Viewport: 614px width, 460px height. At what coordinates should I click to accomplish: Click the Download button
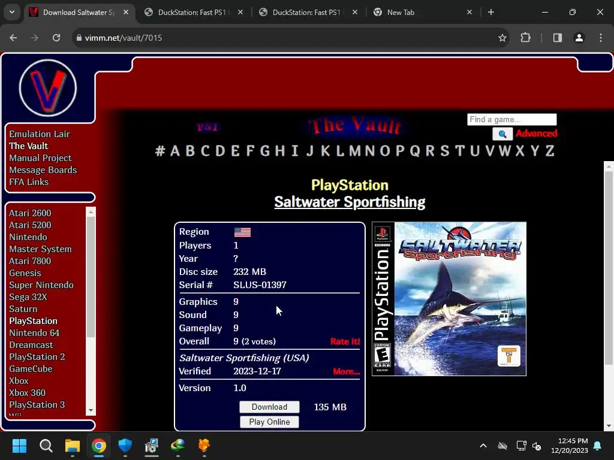(x=269, y=407)
